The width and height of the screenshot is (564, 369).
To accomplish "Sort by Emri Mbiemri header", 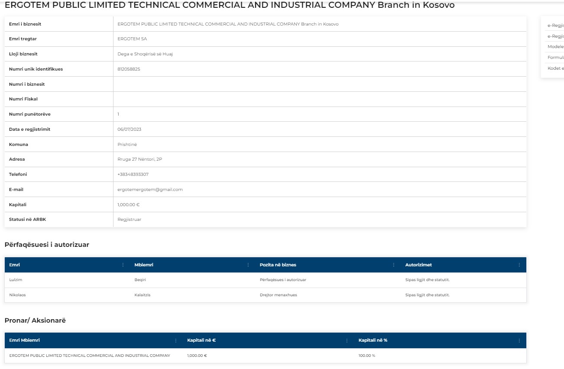I will [x=24, y=340].
